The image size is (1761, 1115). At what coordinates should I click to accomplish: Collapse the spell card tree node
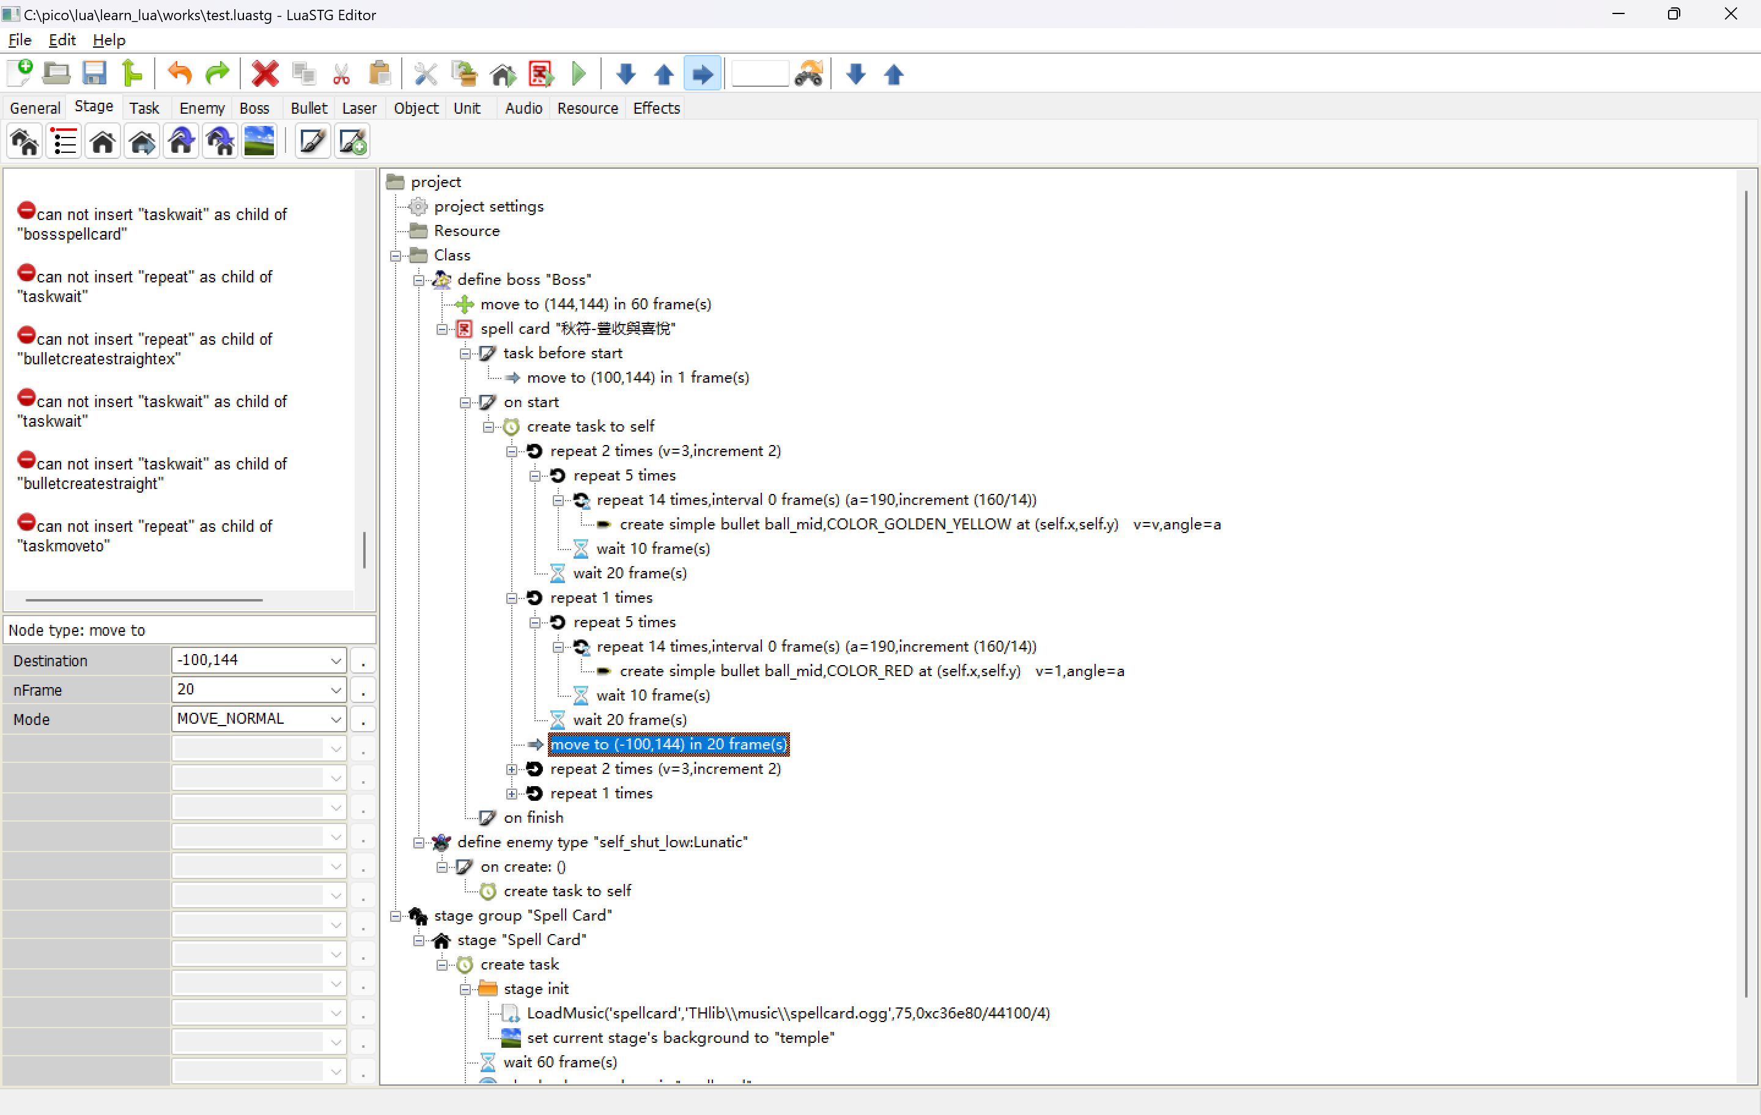tap(441, 329)
